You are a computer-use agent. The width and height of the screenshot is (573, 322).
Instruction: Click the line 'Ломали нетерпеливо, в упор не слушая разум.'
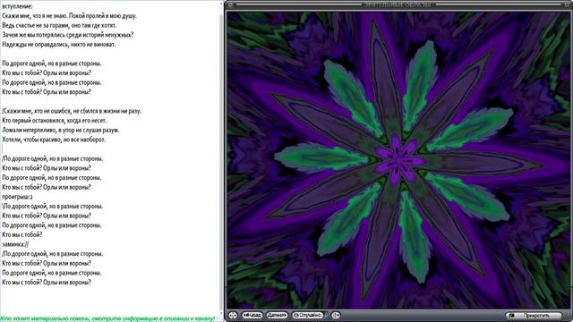tap(61, 130)
